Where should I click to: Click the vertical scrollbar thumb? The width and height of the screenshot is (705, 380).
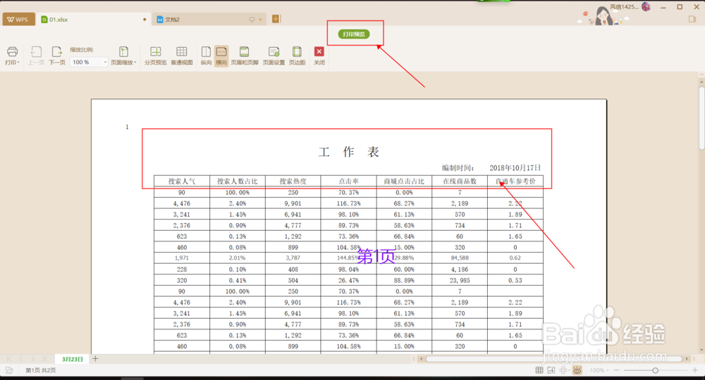coord(701,118)
